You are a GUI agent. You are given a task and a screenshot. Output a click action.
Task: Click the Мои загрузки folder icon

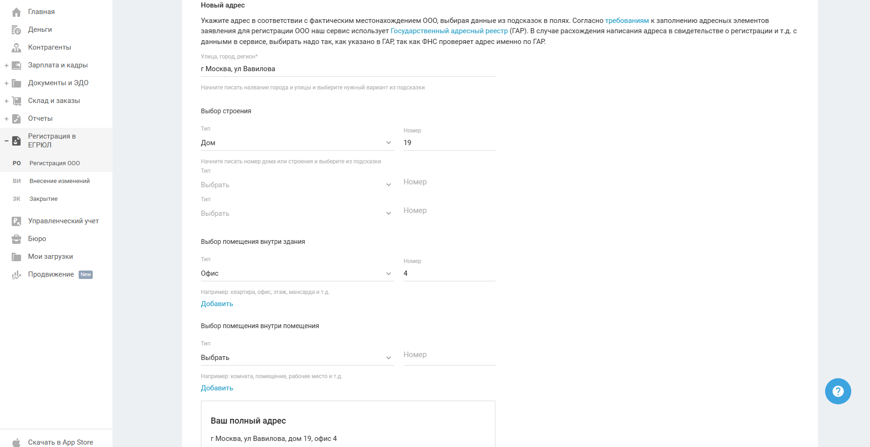(x=16, y=257)
